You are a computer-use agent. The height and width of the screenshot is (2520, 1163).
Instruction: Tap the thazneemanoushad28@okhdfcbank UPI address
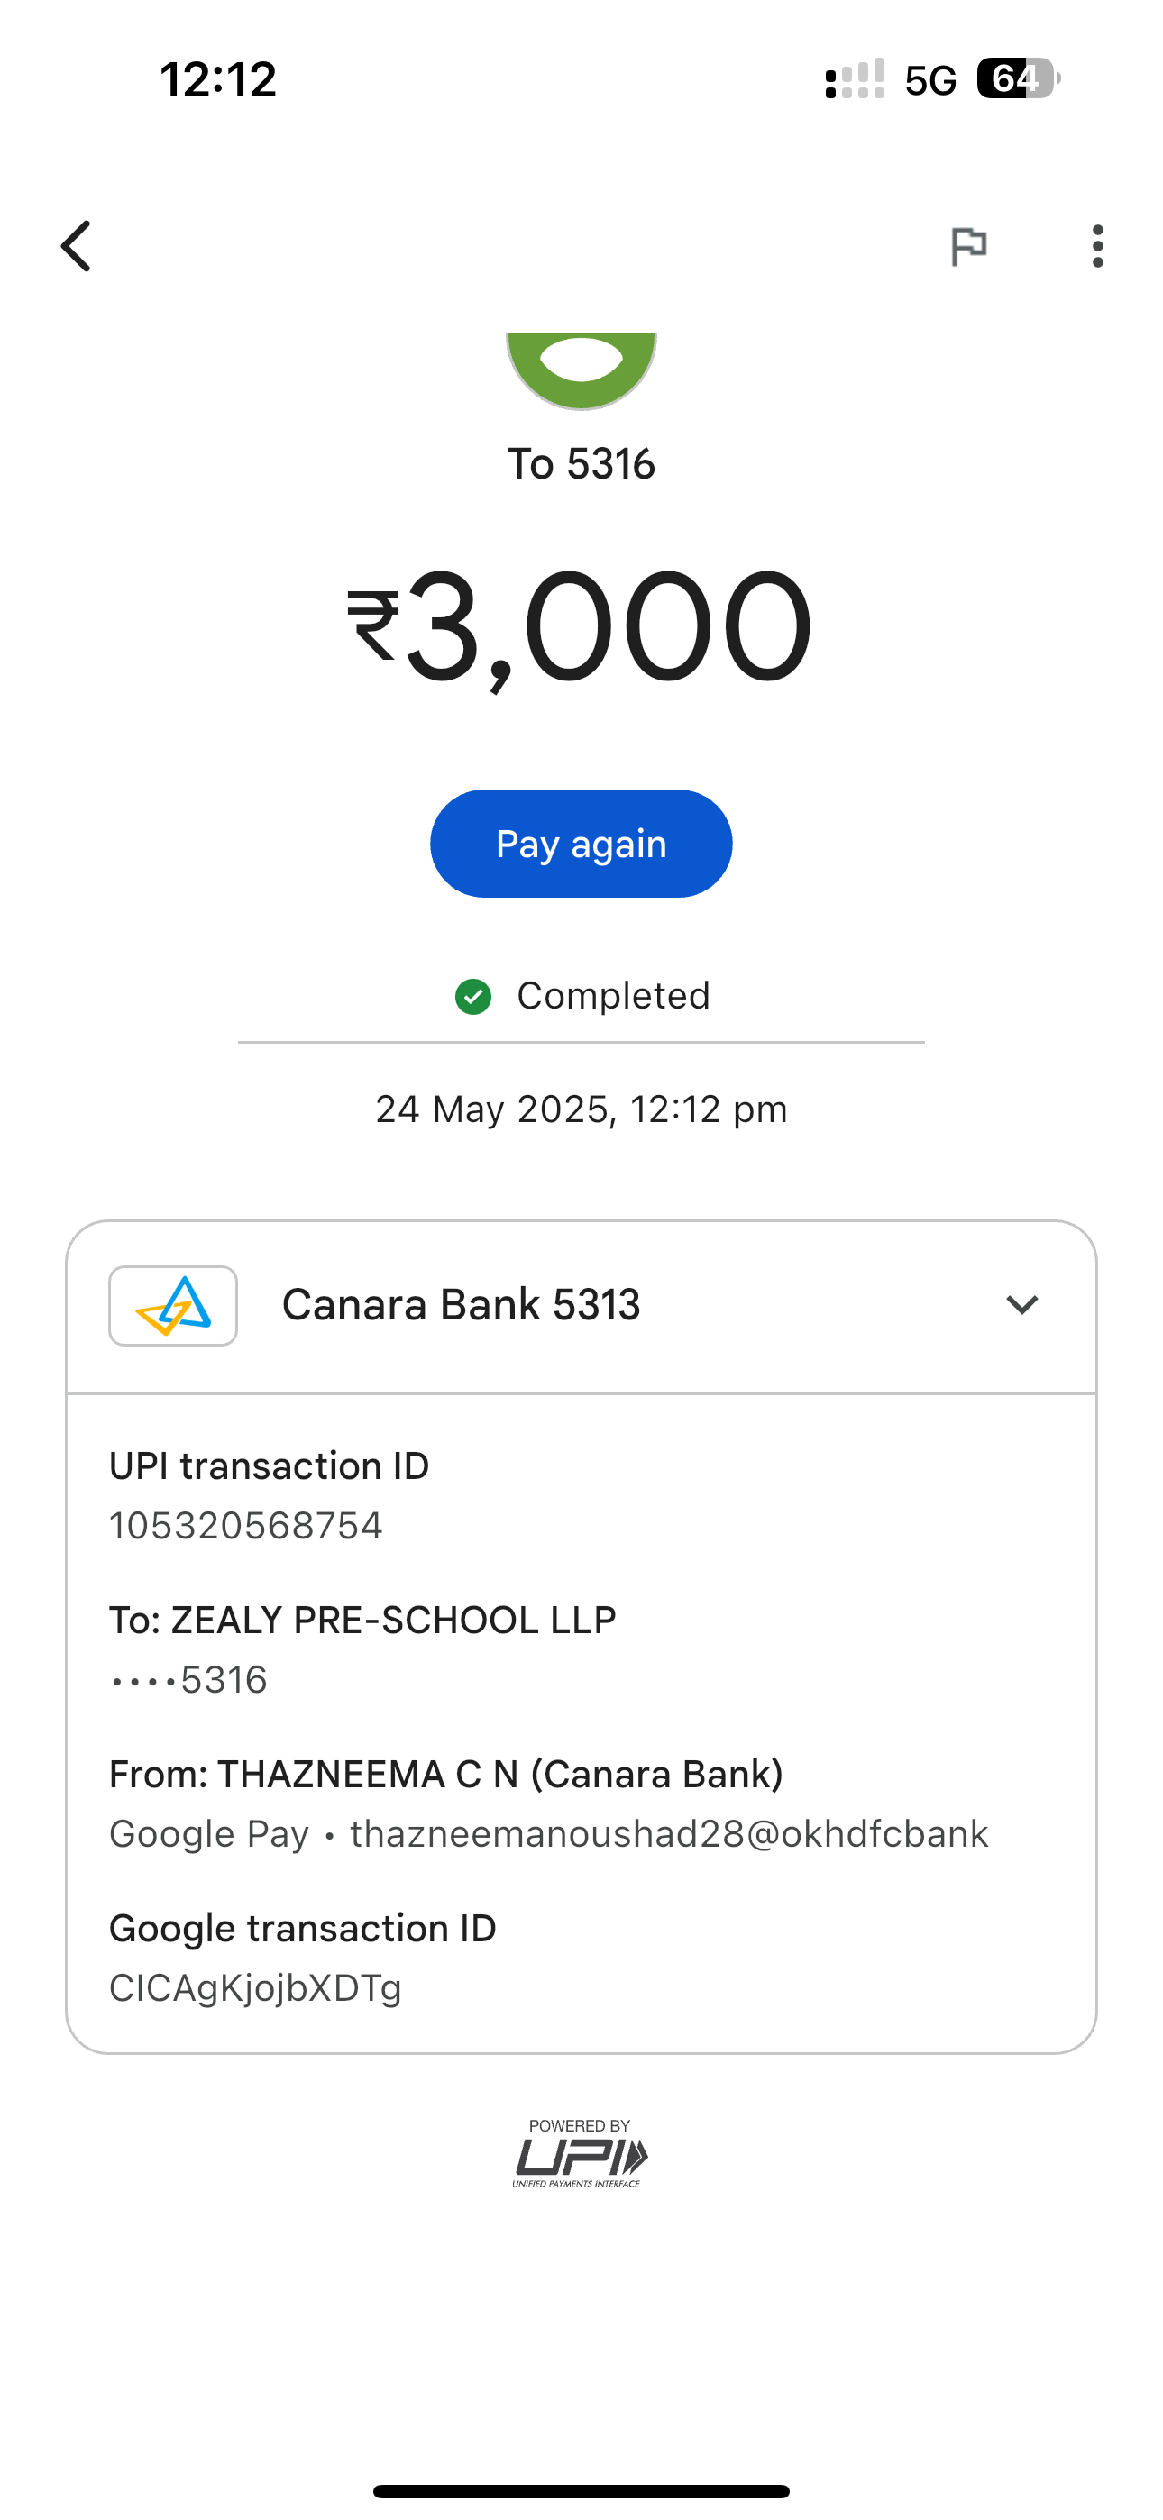[x=670, y=1834]
